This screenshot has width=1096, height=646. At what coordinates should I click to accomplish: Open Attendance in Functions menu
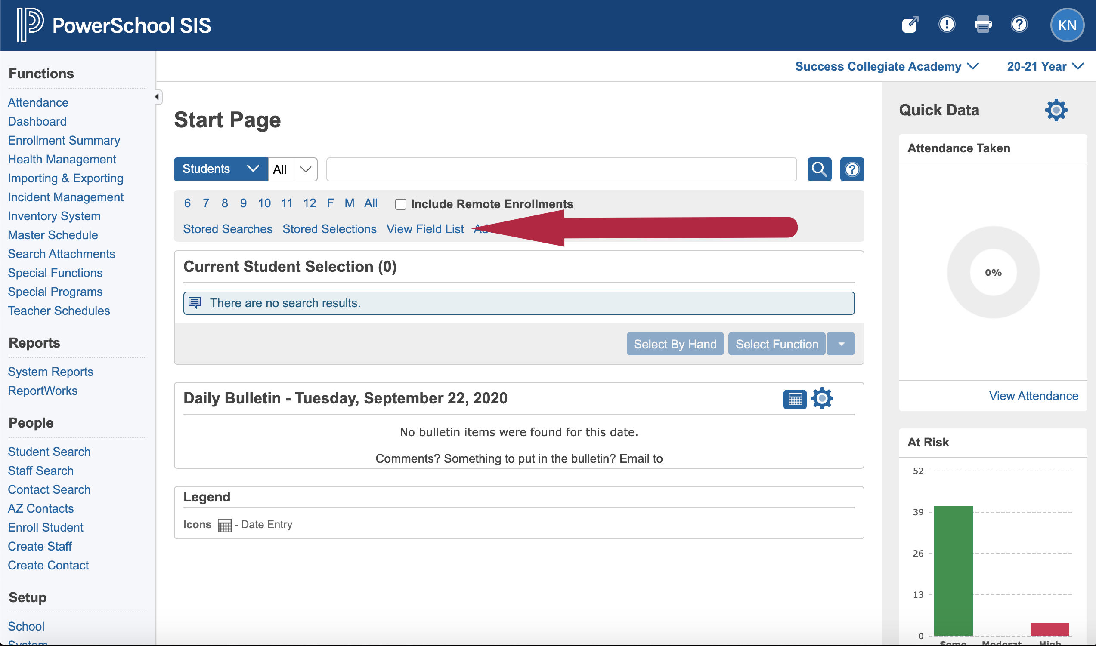point(38,103)
